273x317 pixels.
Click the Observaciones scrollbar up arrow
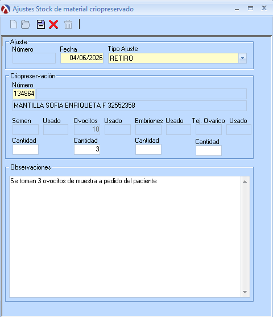point(245,181)
